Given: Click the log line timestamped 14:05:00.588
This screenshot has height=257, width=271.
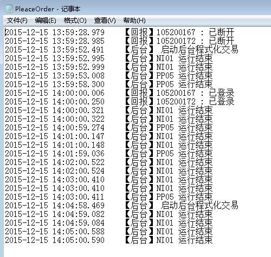Looking at the screenshot, I should coord(109,232).
